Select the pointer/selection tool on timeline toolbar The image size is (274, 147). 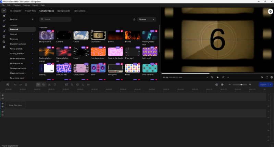[38, 84]
